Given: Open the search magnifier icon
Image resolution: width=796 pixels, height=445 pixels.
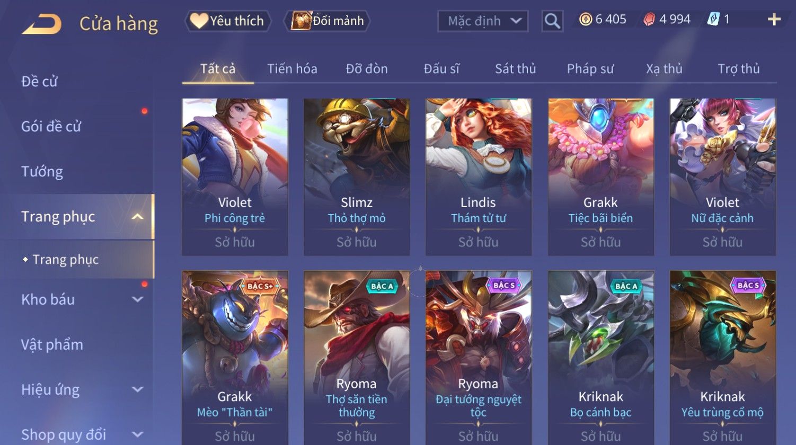Looking at the screenshot, I should pyautogui.click(x=552, y=21).
